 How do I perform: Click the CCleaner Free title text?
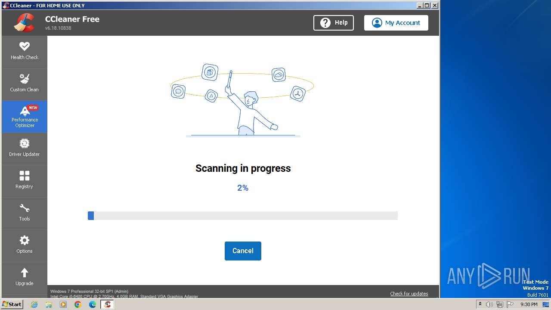click(x=72, y=19)
